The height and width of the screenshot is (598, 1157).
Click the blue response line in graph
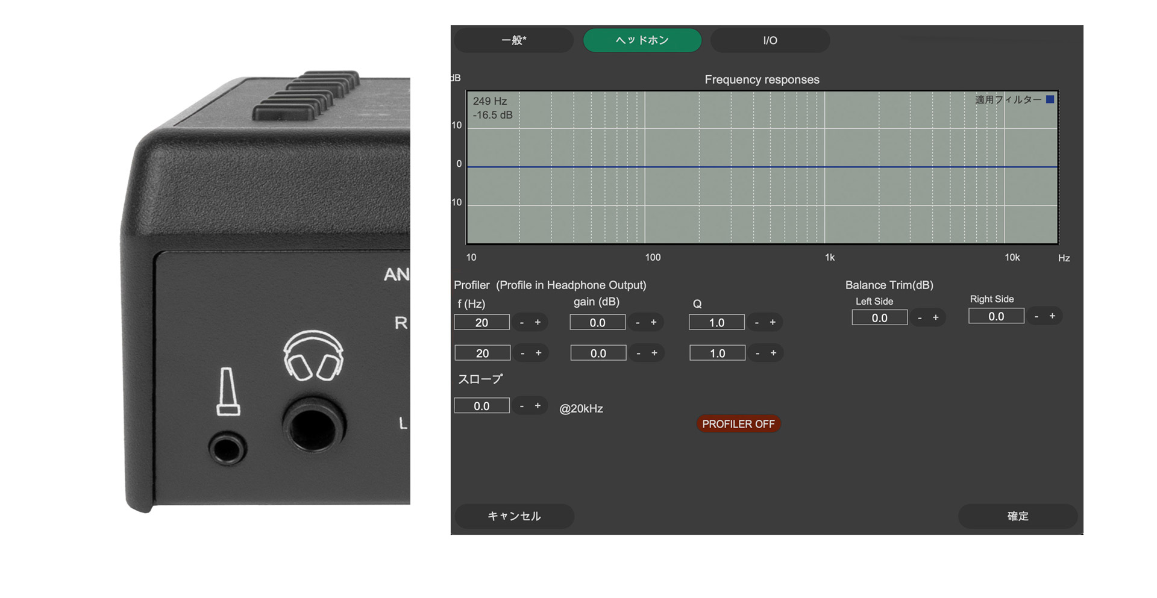pyautogui.click(x=762, y=167)
